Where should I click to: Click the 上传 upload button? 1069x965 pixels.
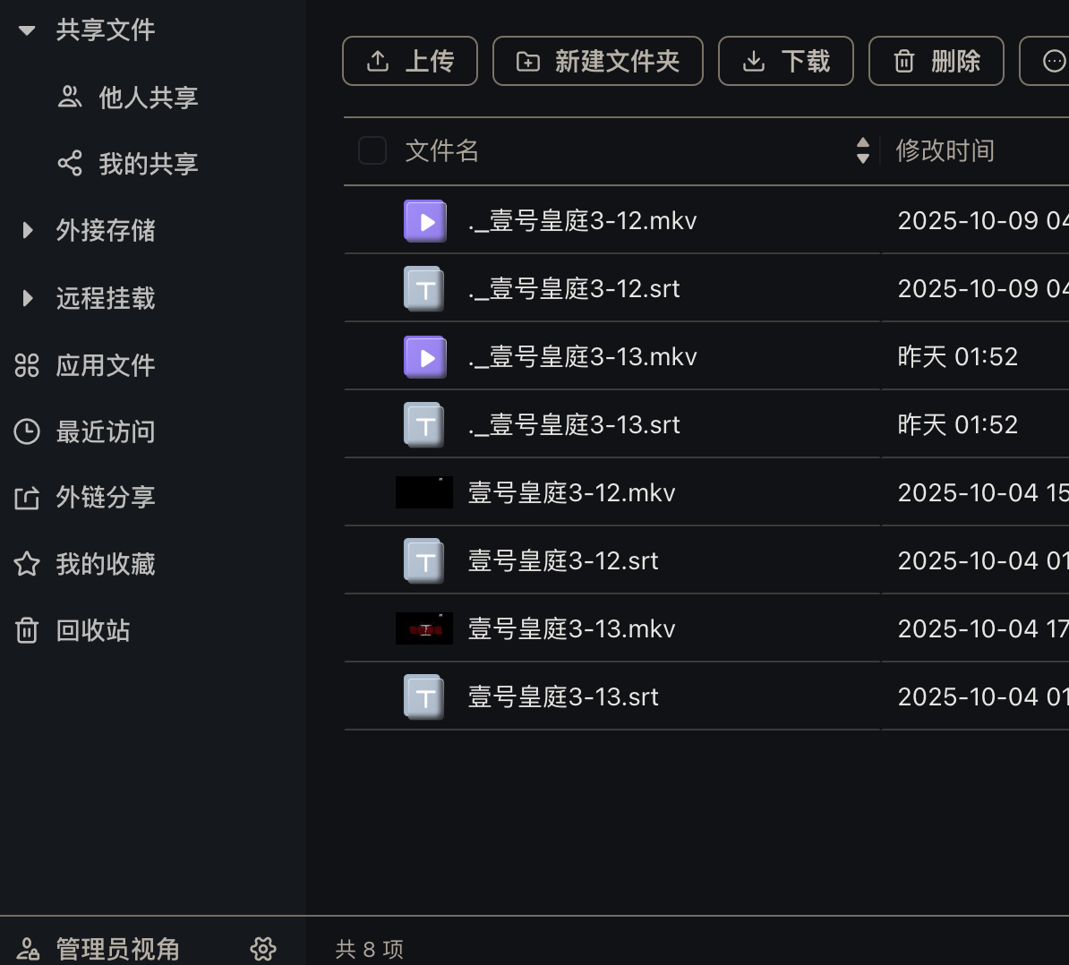pyautogui.click(x=410, y=61)
